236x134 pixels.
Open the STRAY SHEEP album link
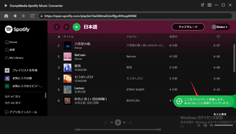pos(135,90)
